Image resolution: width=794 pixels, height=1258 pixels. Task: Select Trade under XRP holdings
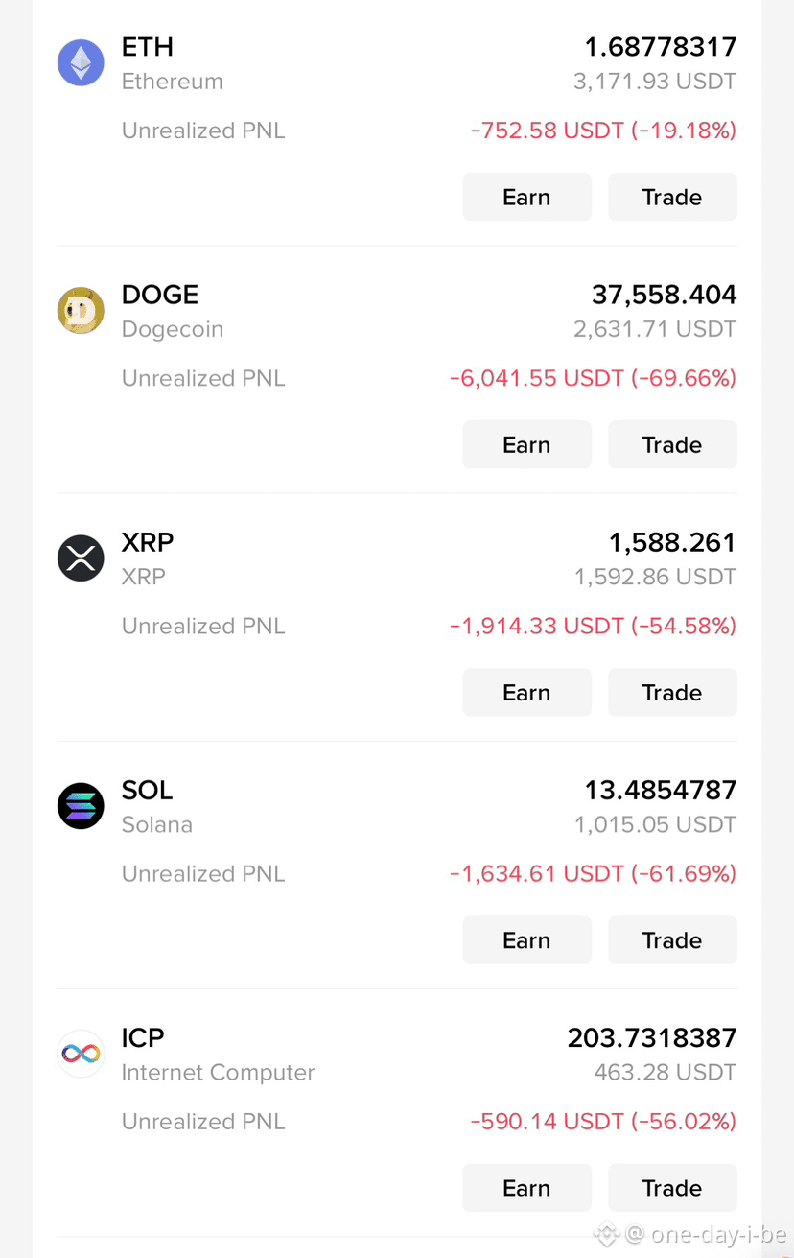[x=672, y=692]
